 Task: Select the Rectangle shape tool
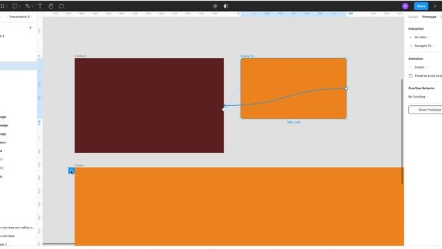(15, 6)
